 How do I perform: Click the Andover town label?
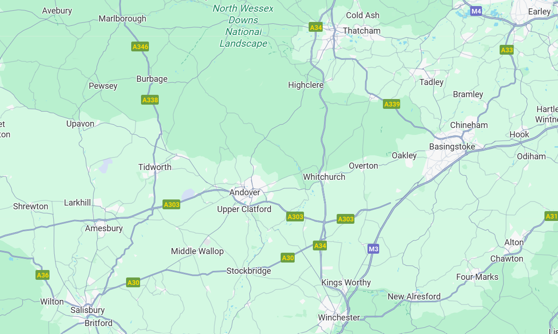[245, 192]
